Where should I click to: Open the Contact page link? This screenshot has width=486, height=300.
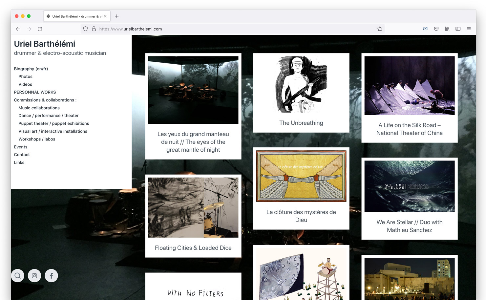[22, 155]
